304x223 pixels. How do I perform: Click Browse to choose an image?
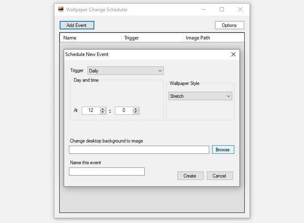[223, 150]
